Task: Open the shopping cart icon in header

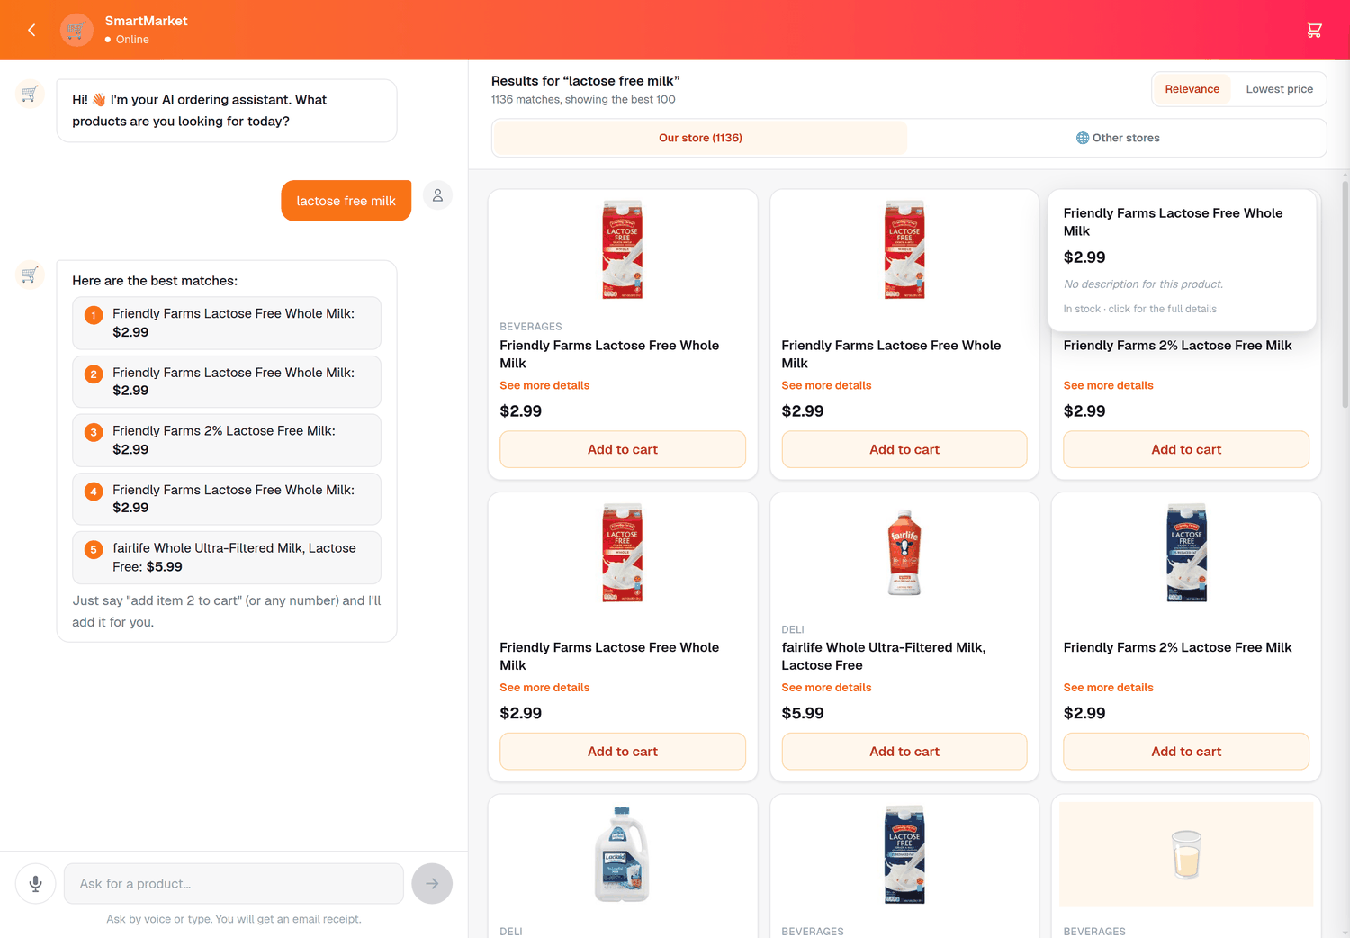Action: tap(1314, 30)
